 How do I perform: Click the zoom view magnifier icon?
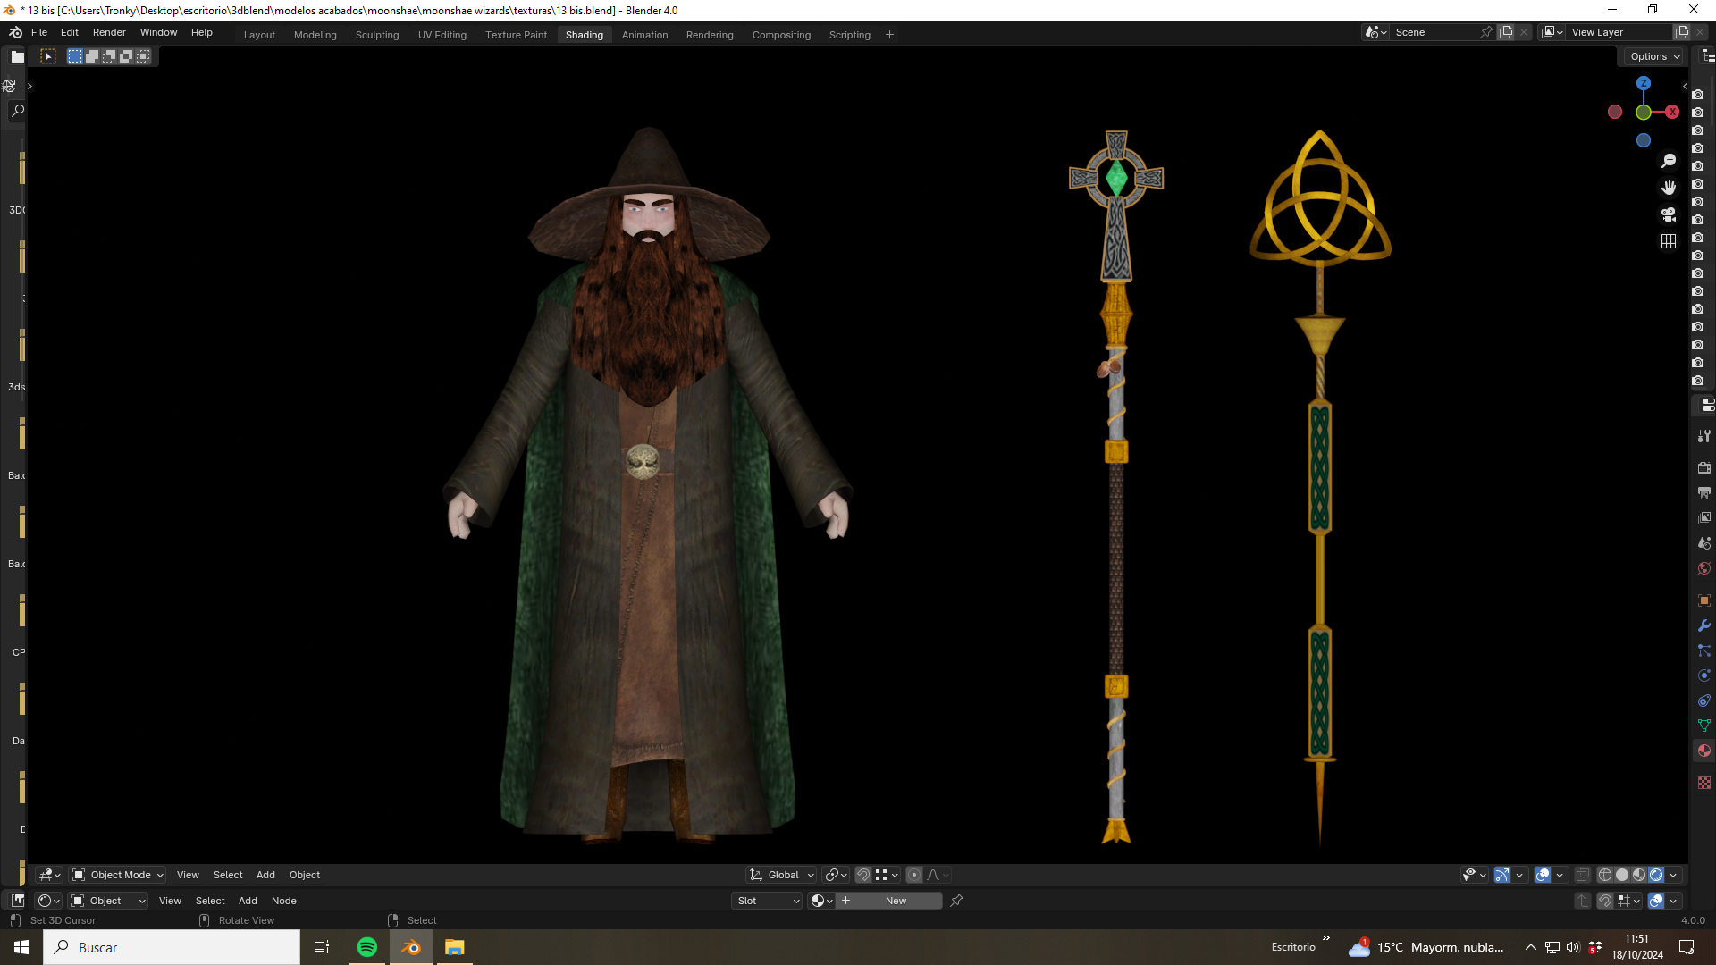(1669, 161)
